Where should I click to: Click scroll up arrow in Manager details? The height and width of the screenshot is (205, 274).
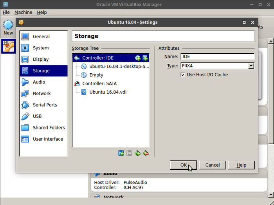point(271,41)
